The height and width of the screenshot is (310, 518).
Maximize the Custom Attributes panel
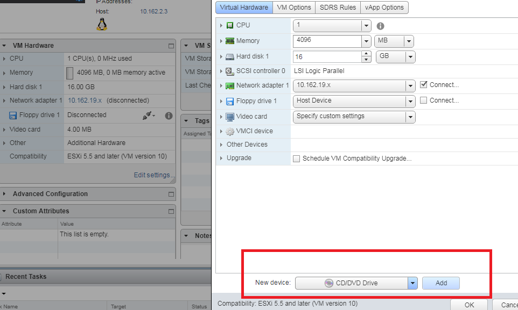[171, 211]
